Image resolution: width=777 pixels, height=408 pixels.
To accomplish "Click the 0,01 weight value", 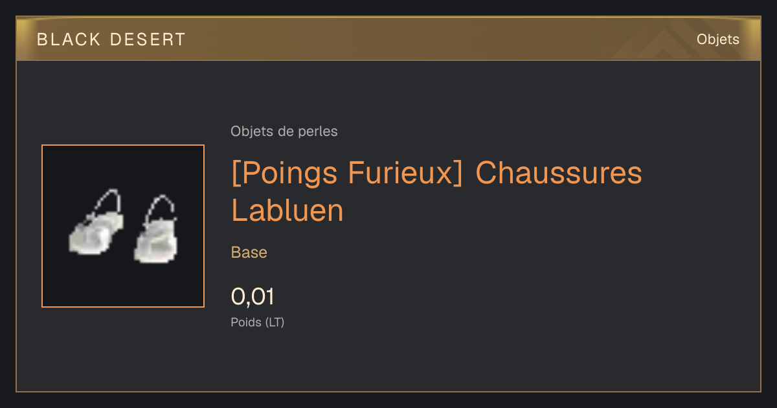I will [x=253, y=297].
